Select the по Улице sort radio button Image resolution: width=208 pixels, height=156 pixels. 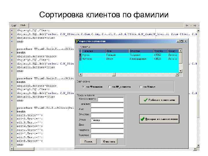141,87
